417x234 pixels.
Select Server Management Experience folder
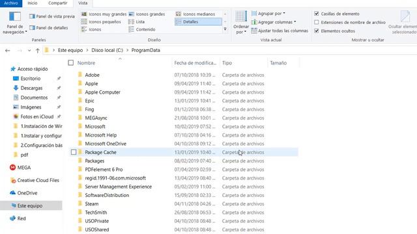(x=119, y=187)
